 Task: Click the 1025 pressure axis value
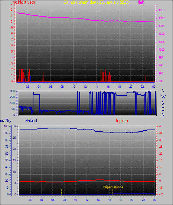(x=161, y=10)
